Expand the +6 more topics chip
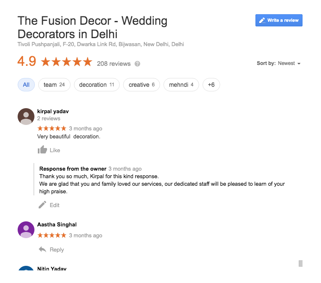Viewport: 321px width, 283px height. (x=211, y=85)
